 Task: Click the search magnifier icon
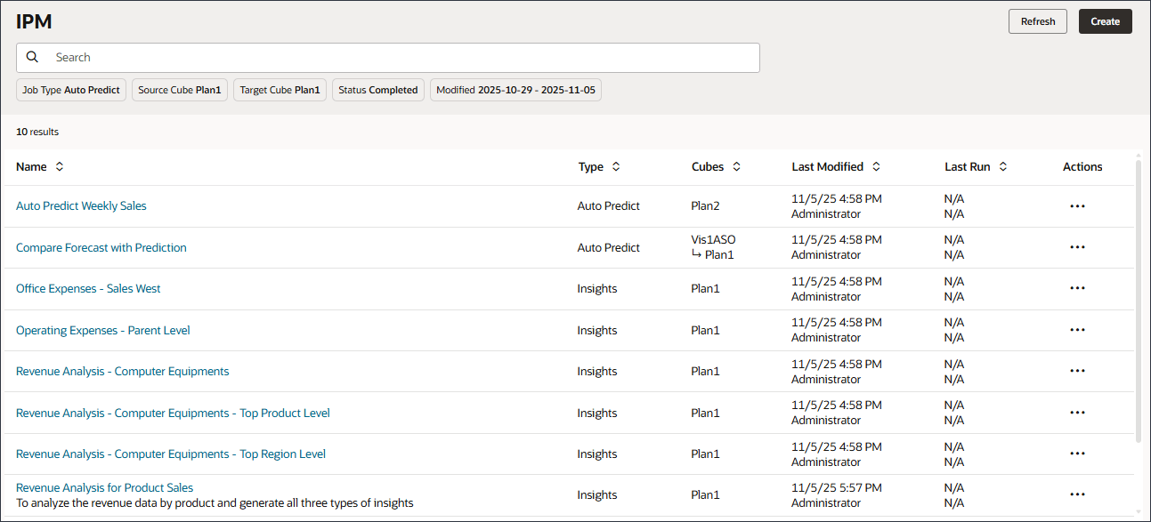32,57
